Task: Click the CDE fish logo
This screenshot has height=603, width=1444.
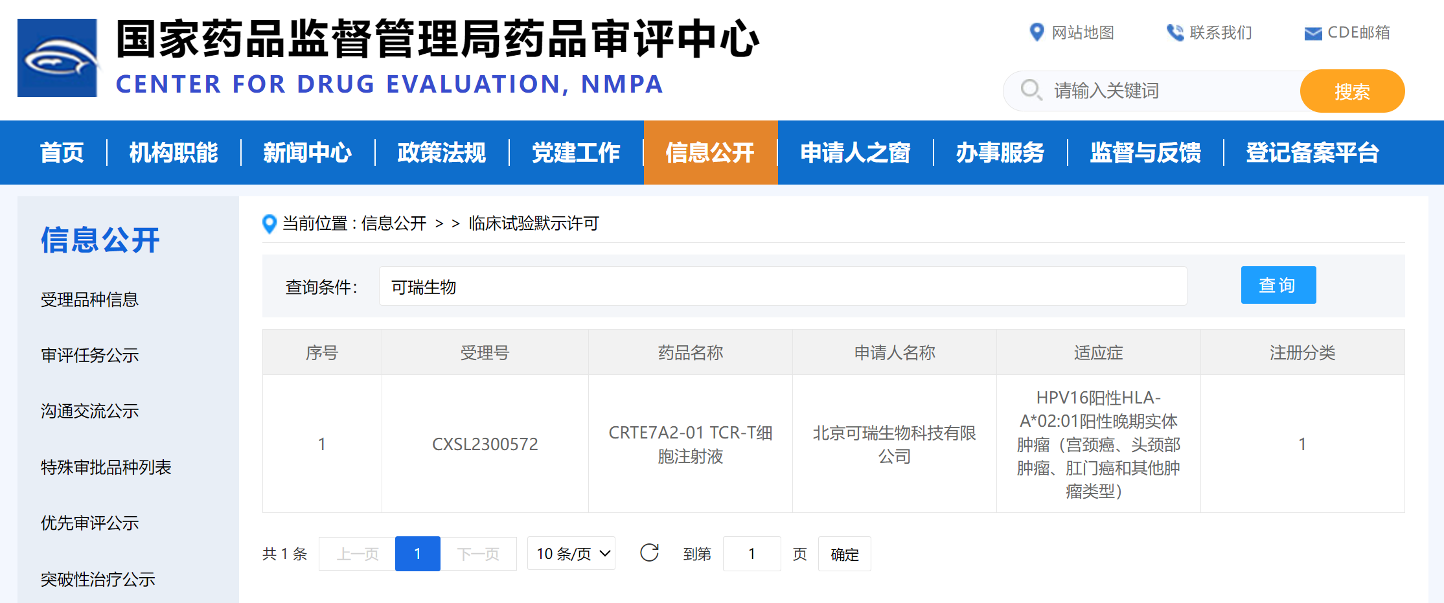Action: pos(58,58)
